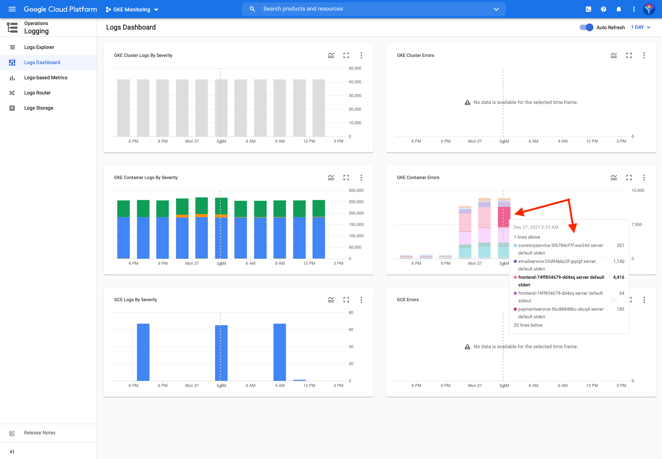Open the notifications bell
This screenshot has height=459, width=662.
tap(619, 9)
